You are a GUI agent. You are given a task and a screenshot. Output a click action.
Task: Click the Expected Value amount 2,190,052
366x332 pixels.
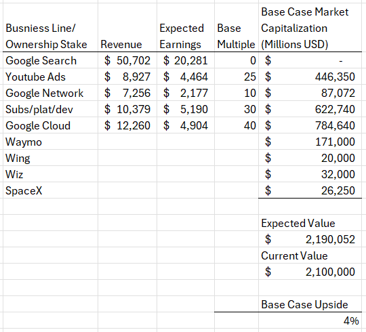tap(310, 239)
